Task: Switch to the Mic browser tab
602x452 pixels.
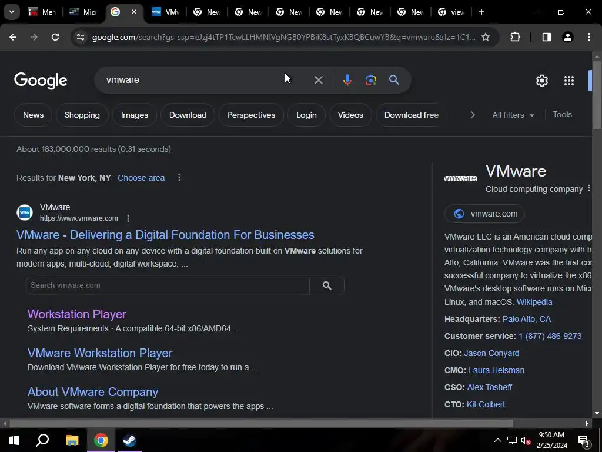Action: [83, 12]
